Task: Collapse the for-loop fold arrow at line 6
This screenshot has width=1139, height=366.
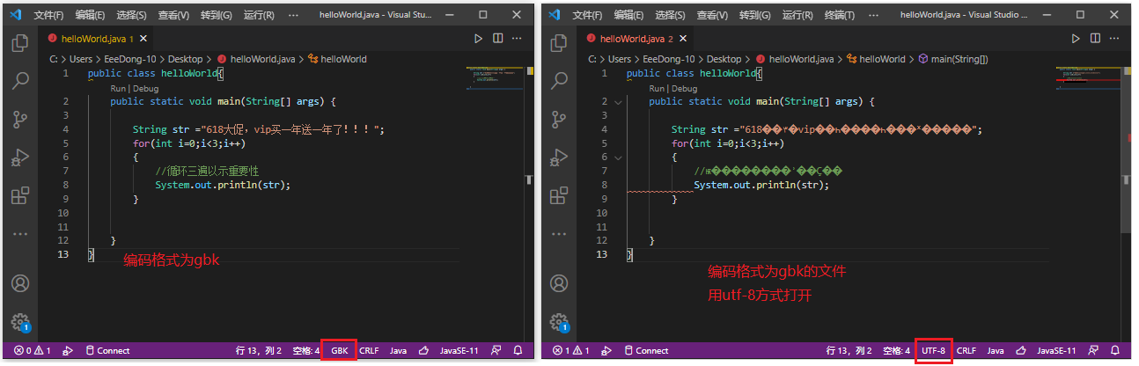Action: 617,157
